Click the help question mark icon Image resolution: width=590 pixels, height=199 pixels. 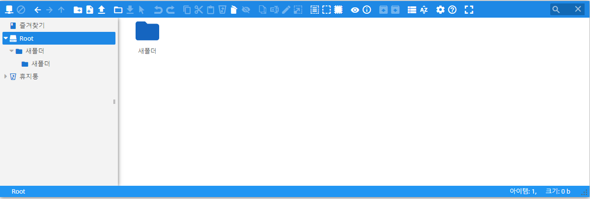coord(452,9)
